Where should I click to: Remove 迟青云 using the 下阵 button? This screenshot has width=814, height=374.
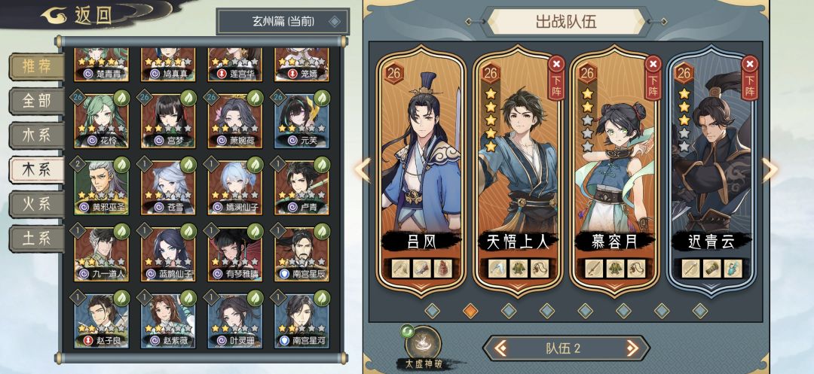click(750, 78)
